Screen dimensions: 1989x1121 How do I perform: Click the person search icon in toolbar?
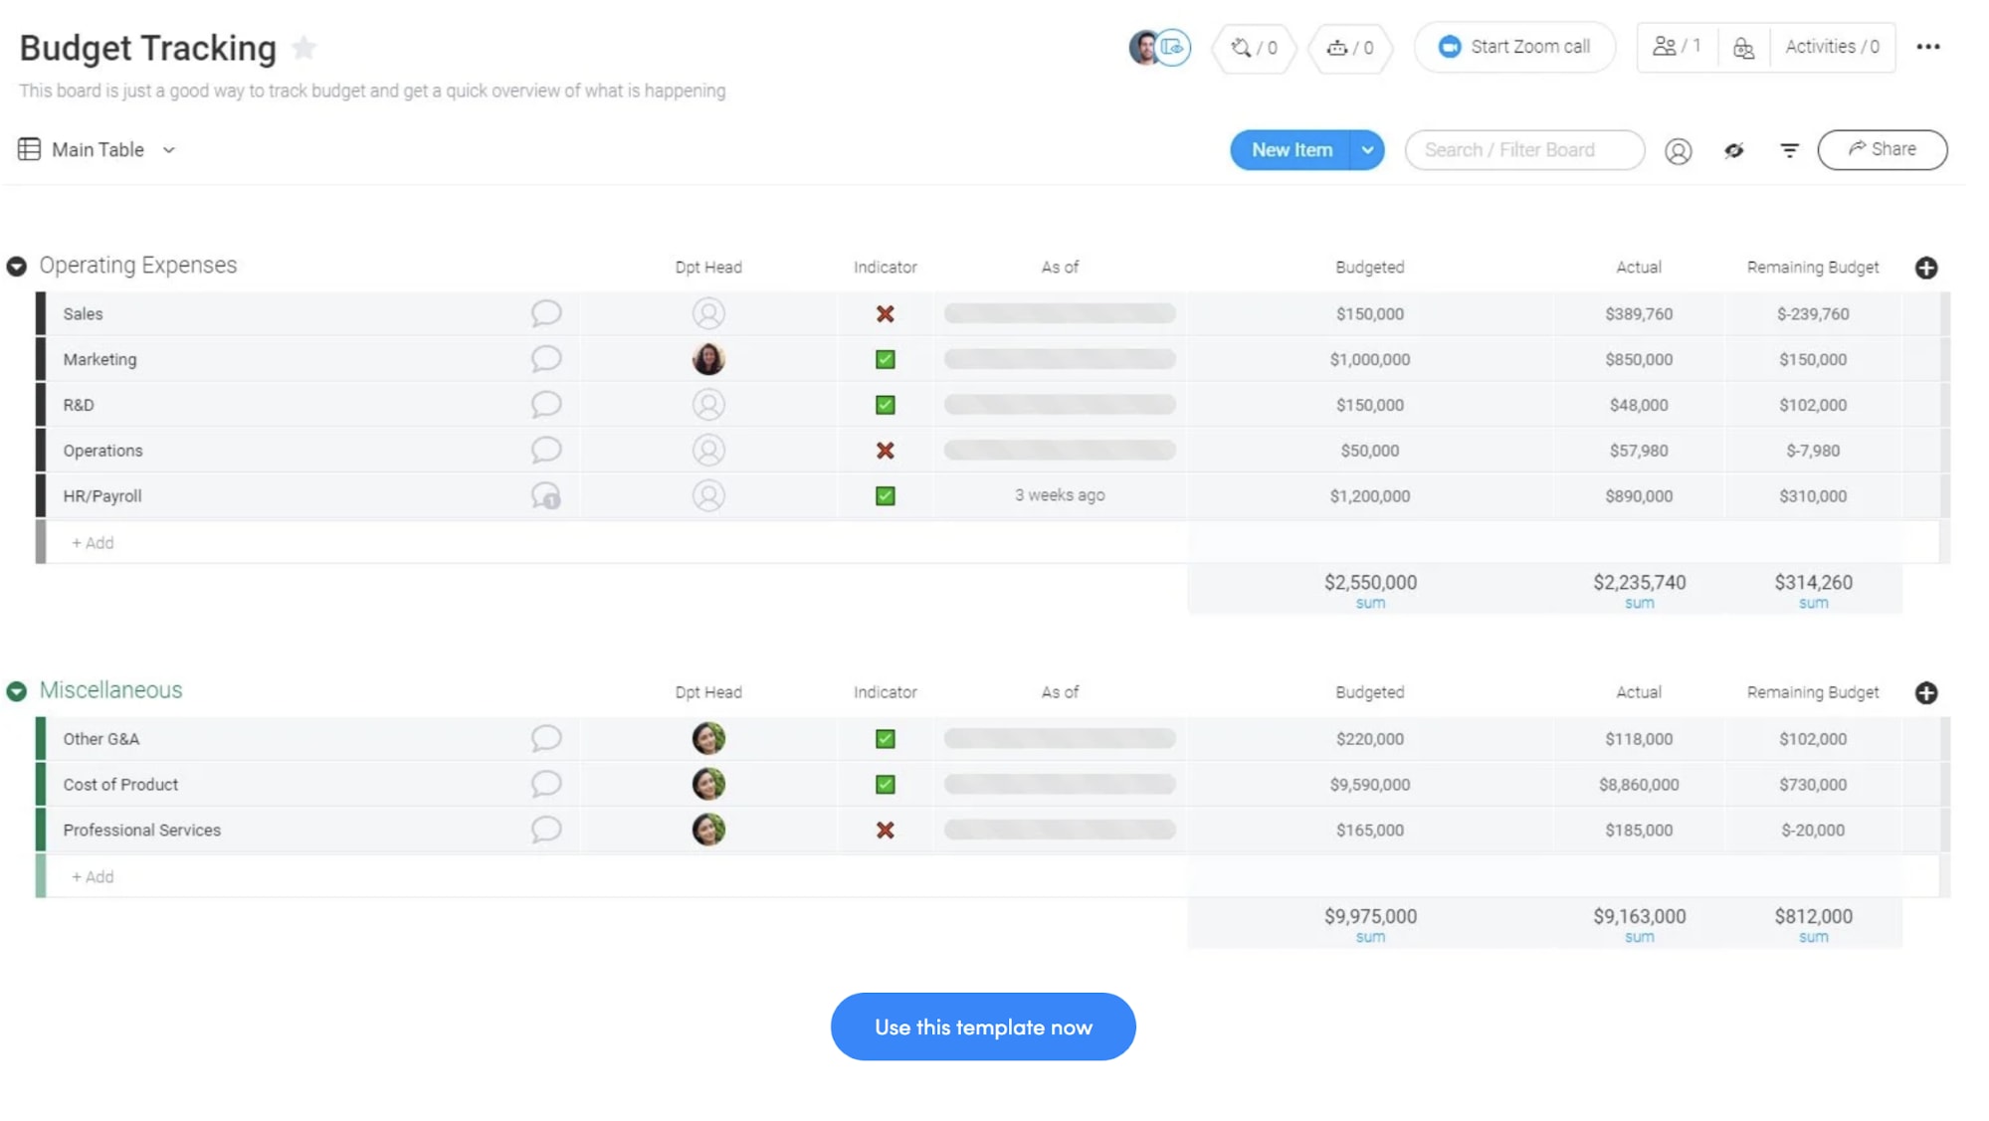pyautogui.click(x=1678, y=149)
